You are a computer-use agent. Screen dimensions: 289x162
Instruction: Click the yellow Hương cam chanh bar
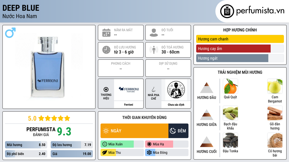pyautogui.click(x=240, y=39)
